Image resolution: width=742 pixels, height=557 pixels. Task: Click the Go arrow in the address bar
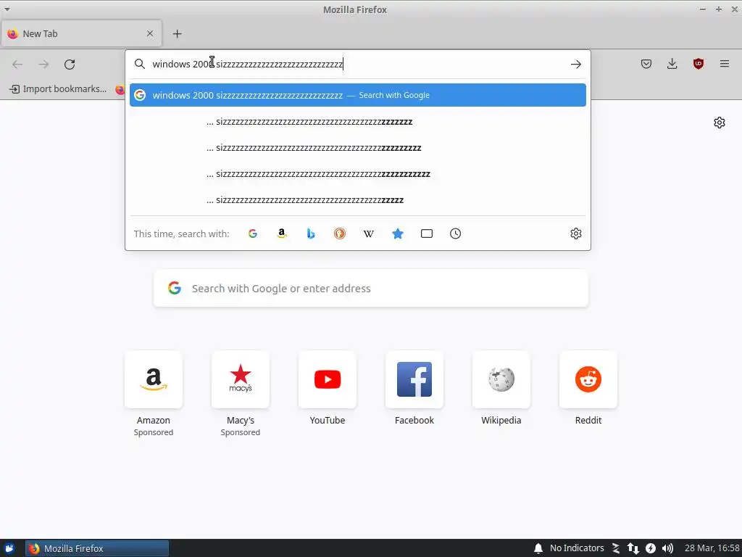coord(575,64)
